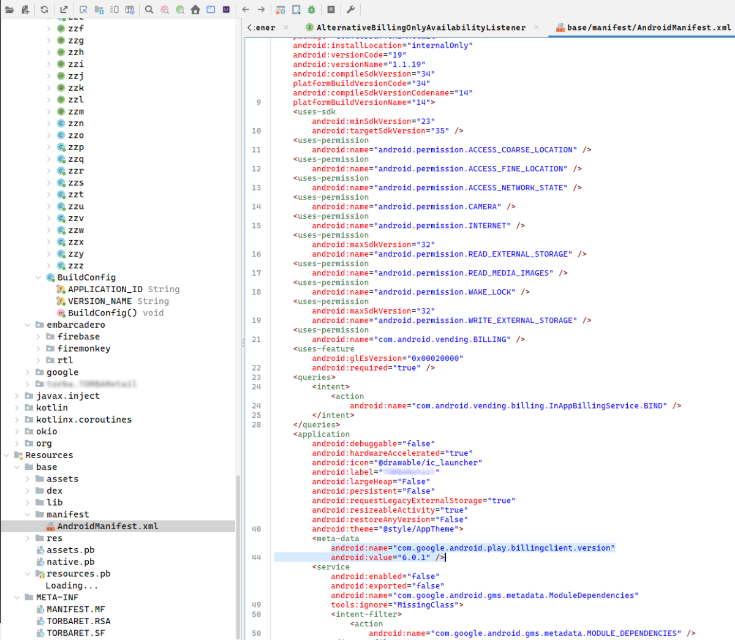Collapse the META-INF folder
This screenshot has height=640, width=735.
pyautogui.click(x=17, y=598)
